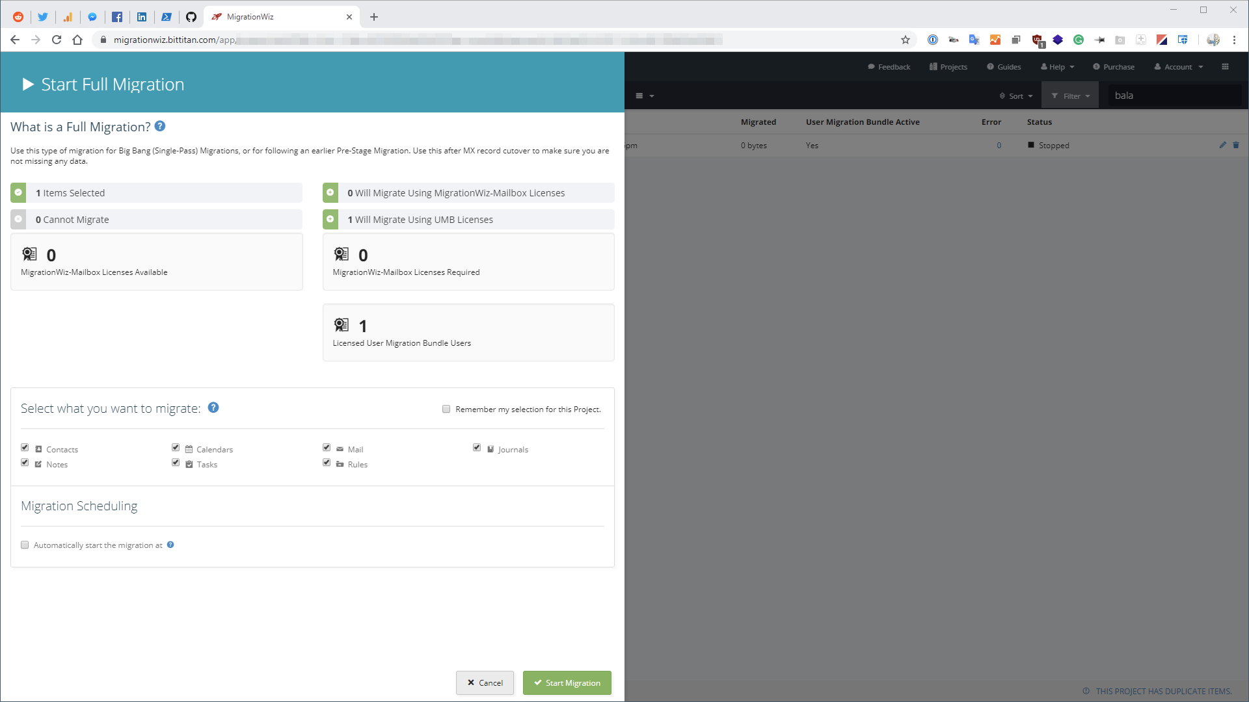Image resolution: width=1249 pixels, height=702 pixels.
Task: Send Feedback via the speech bubble icon
Action: (x=872, y=66)
